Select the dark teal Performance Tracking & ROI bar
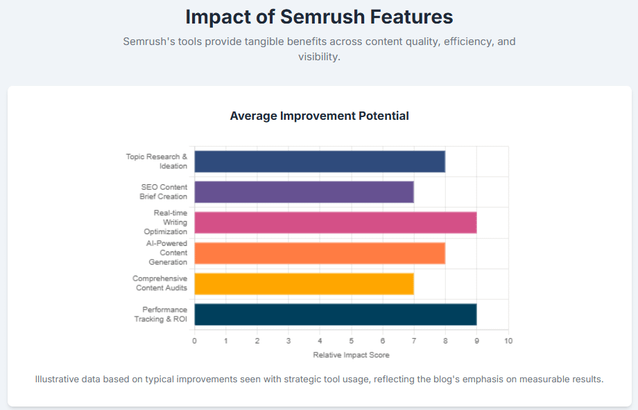 [x=335, y=314]
